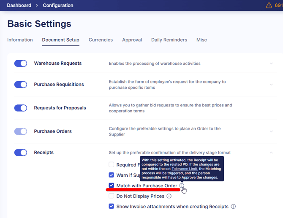Click info icon beside Match with Purchase Order
283x218 pixels.
point(182,186)
